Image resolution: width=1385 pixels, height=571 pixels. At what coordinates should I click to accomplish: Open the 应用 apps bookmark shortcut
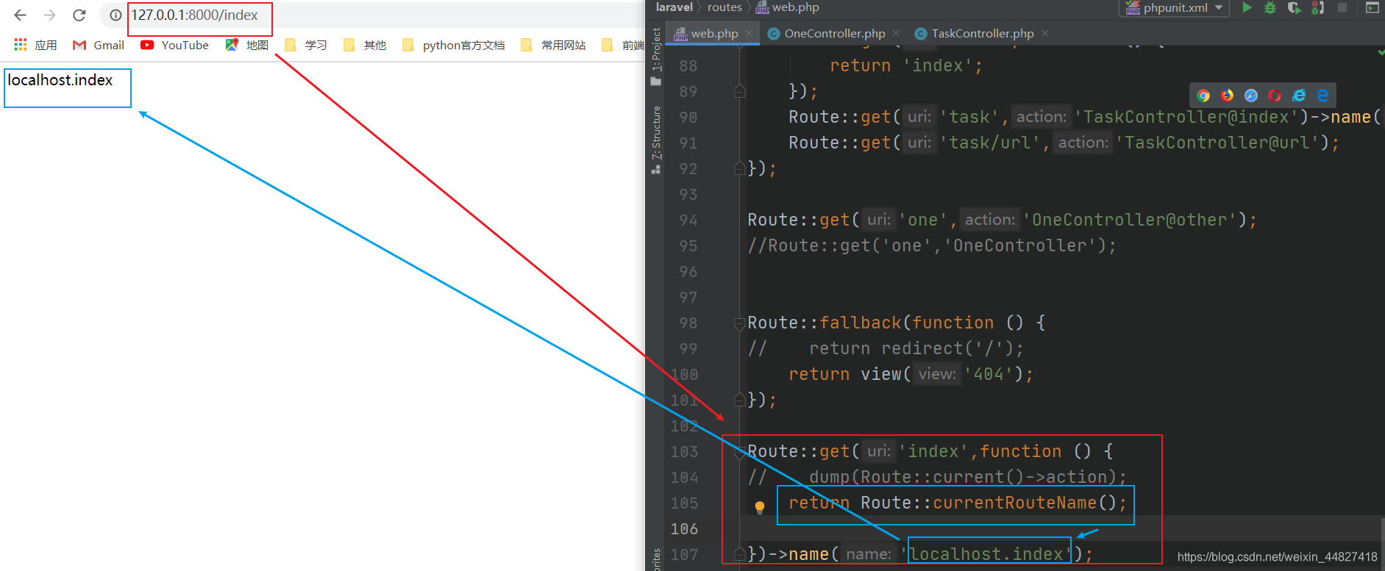click(36, 45)
